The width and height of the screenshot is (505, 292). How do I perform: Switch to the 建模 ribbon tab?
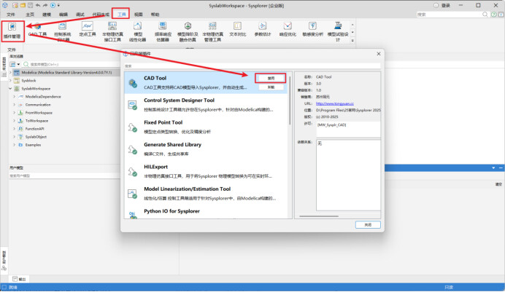(47, 15)
